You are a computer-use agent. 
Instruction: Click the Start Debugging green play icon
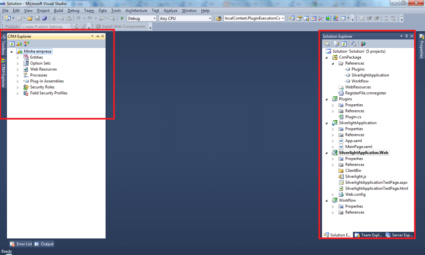point(122,19)
